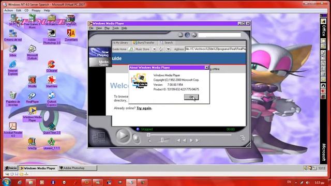331x186 pixels.
Task: Click the Inicio start button
Action: (x=11, y=168)
